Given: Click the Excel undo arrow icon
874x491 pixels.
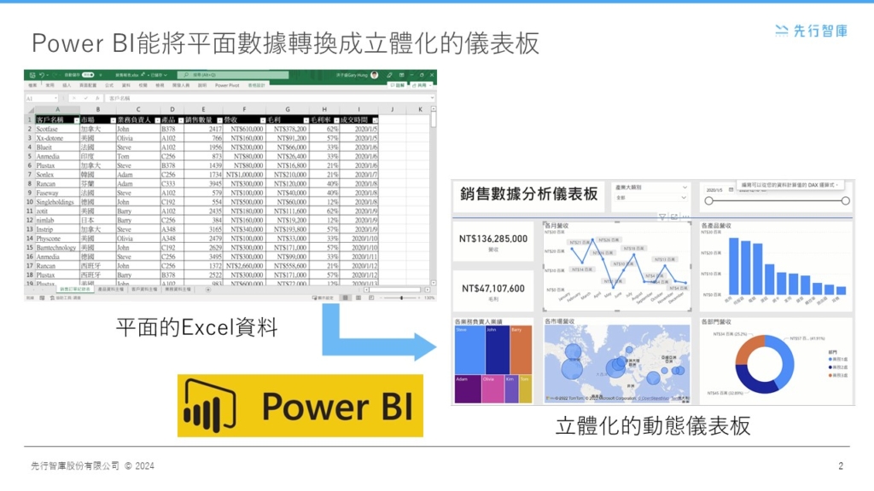Looking at the screenshot, I should [x=41, y=75].
